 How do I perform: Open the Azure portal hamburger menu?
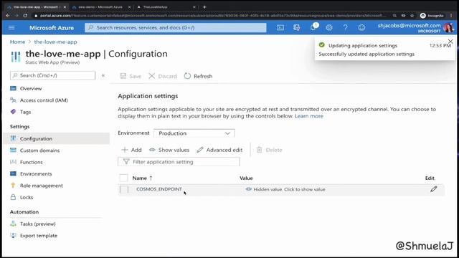11,27
